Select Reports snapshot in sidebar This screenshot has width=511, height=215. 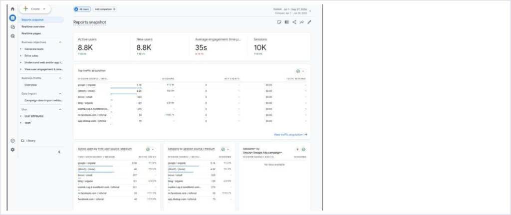[41, 20]
